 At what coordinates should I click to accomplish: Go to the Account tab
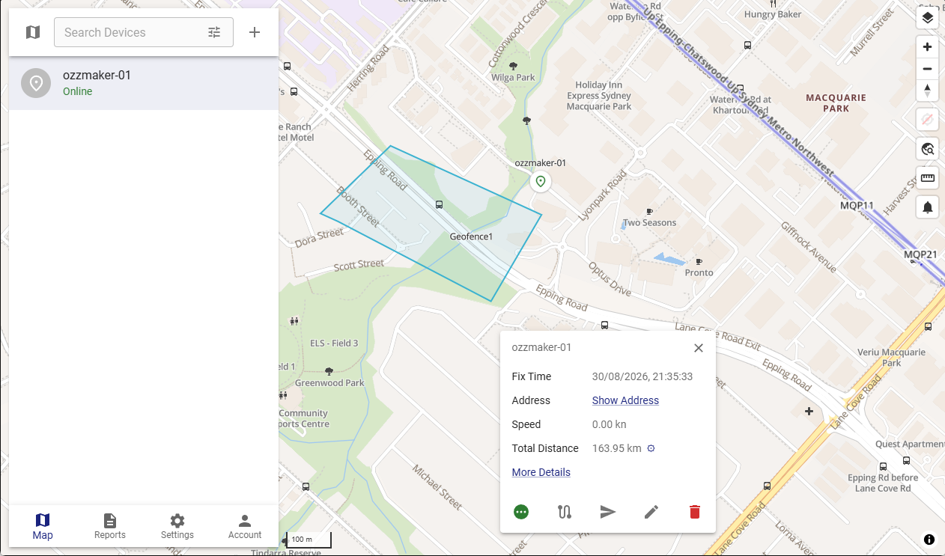coord(245,526)
